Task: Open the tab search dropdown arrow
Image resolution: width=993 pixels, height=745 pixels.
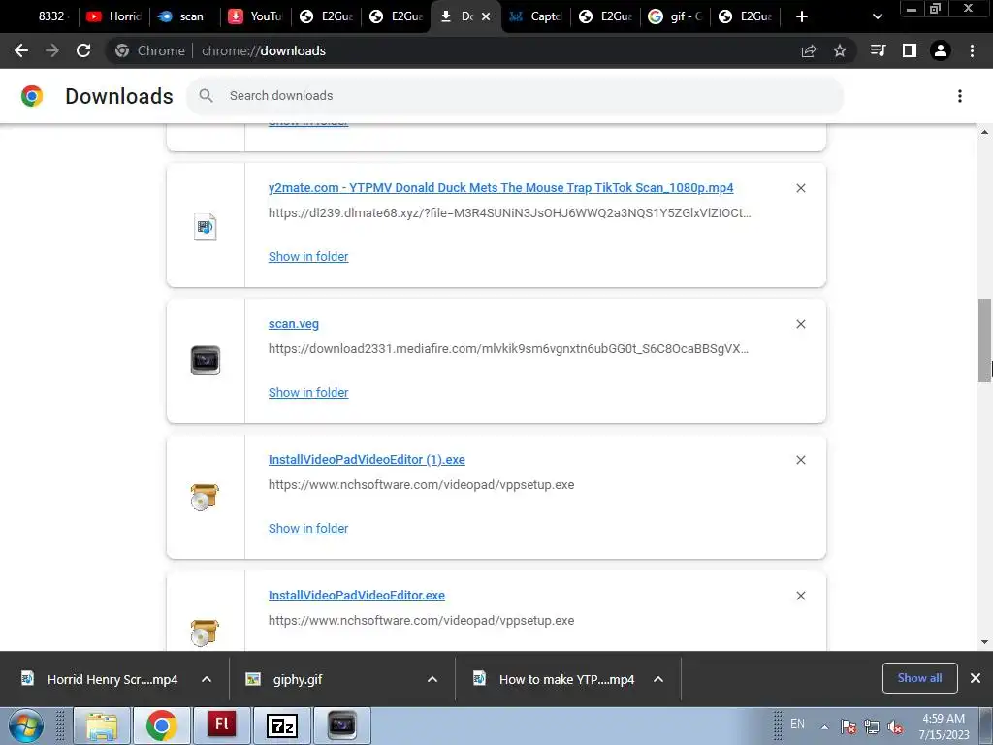Action: [877, 16]
